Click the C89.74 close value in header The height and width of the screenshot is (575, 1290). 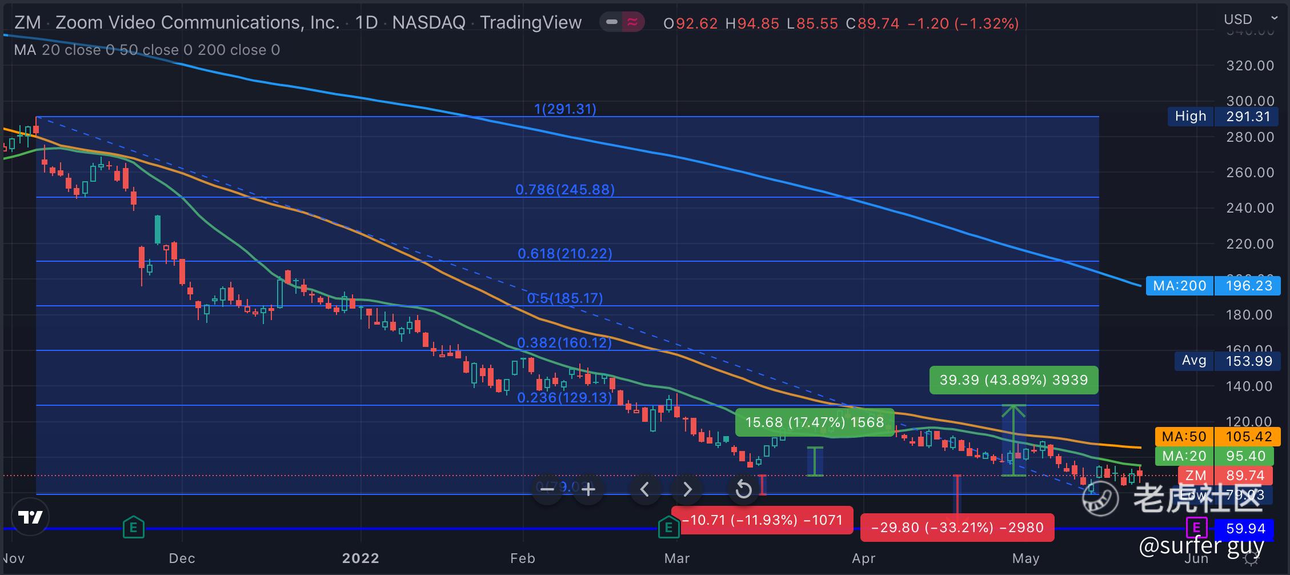(x=872, y=23)
